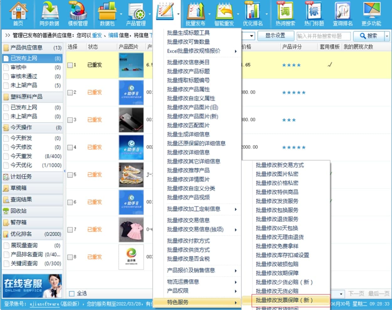Open dropdown arrow beside 搜索 button
Viewport: 392px width, 310px height.
click(387, 36)
